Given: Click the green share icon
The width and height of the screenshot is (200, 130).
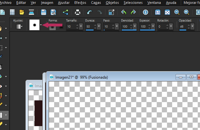Looking at the screenshot, I should tap(65, 12).
